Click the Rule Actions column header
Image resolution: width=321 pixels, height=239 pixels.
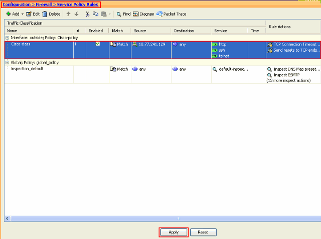(293, 27)
